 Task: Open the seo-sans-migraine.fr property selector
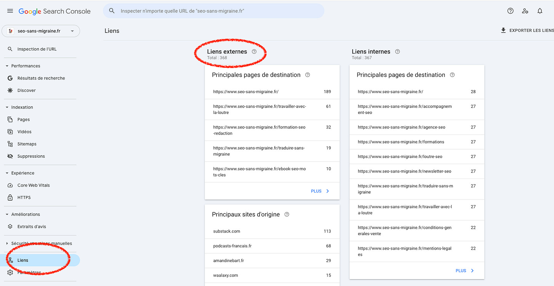(x=41, y=31)
